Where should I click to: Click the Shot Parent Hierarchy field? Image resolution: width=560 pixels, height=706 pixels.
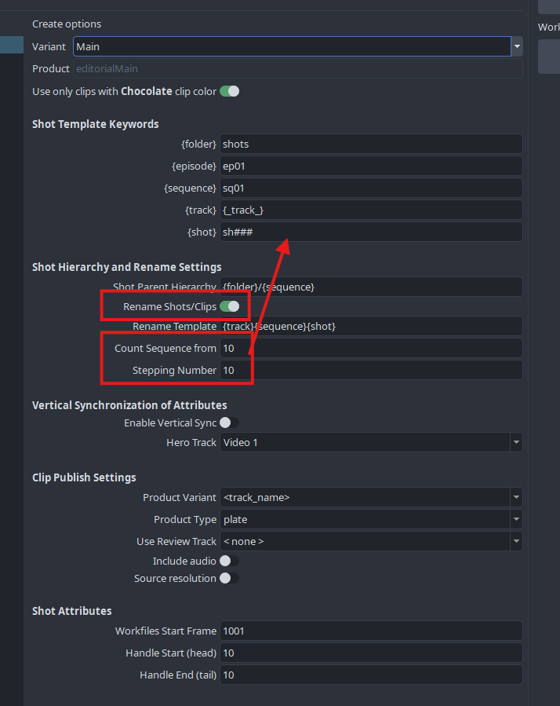(x=371, y=287)
